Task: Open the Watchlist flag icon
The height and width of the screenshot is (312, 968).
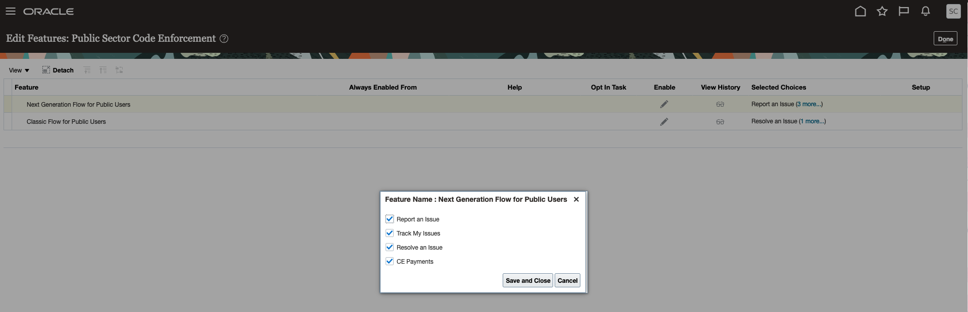Action: (x=904, y=11)
